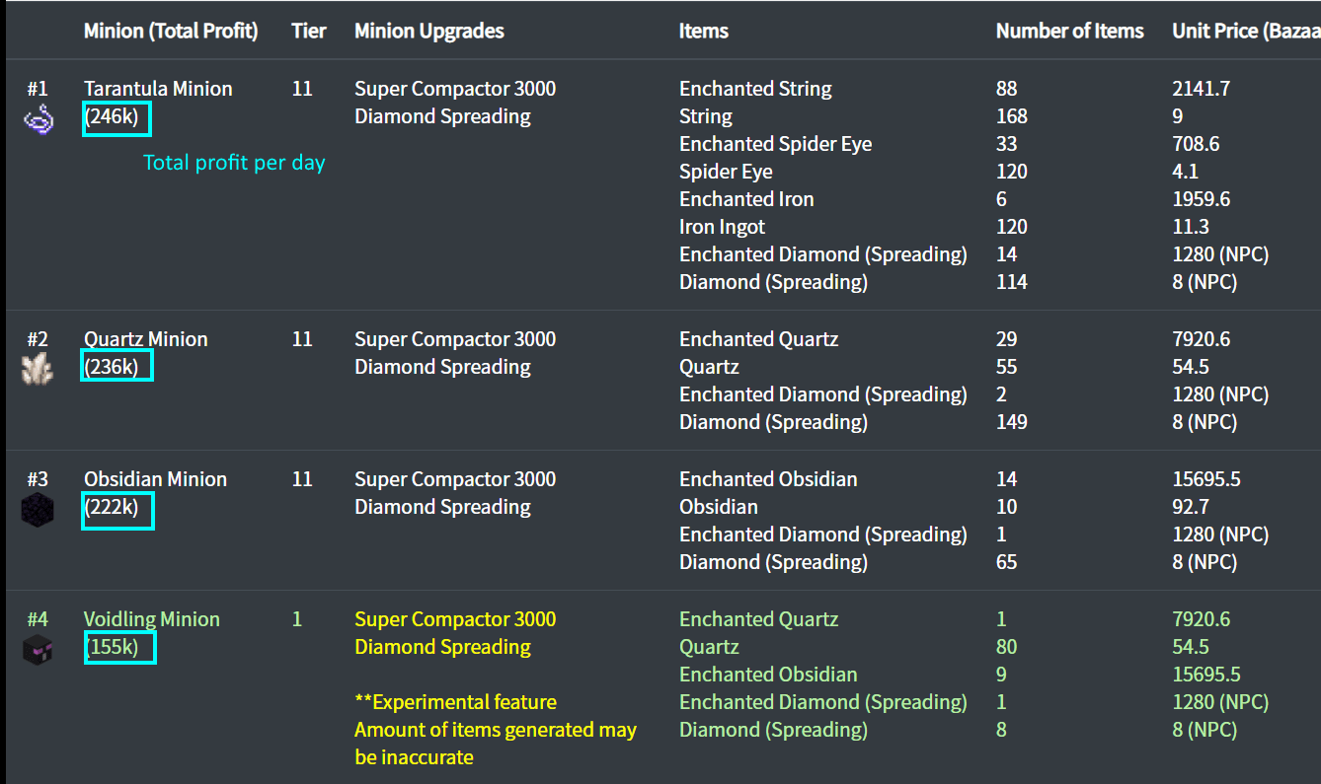Click the yellow Experimental feature warning text
The height and width of the screenshot is (784, 1321).
click(455, 702)
